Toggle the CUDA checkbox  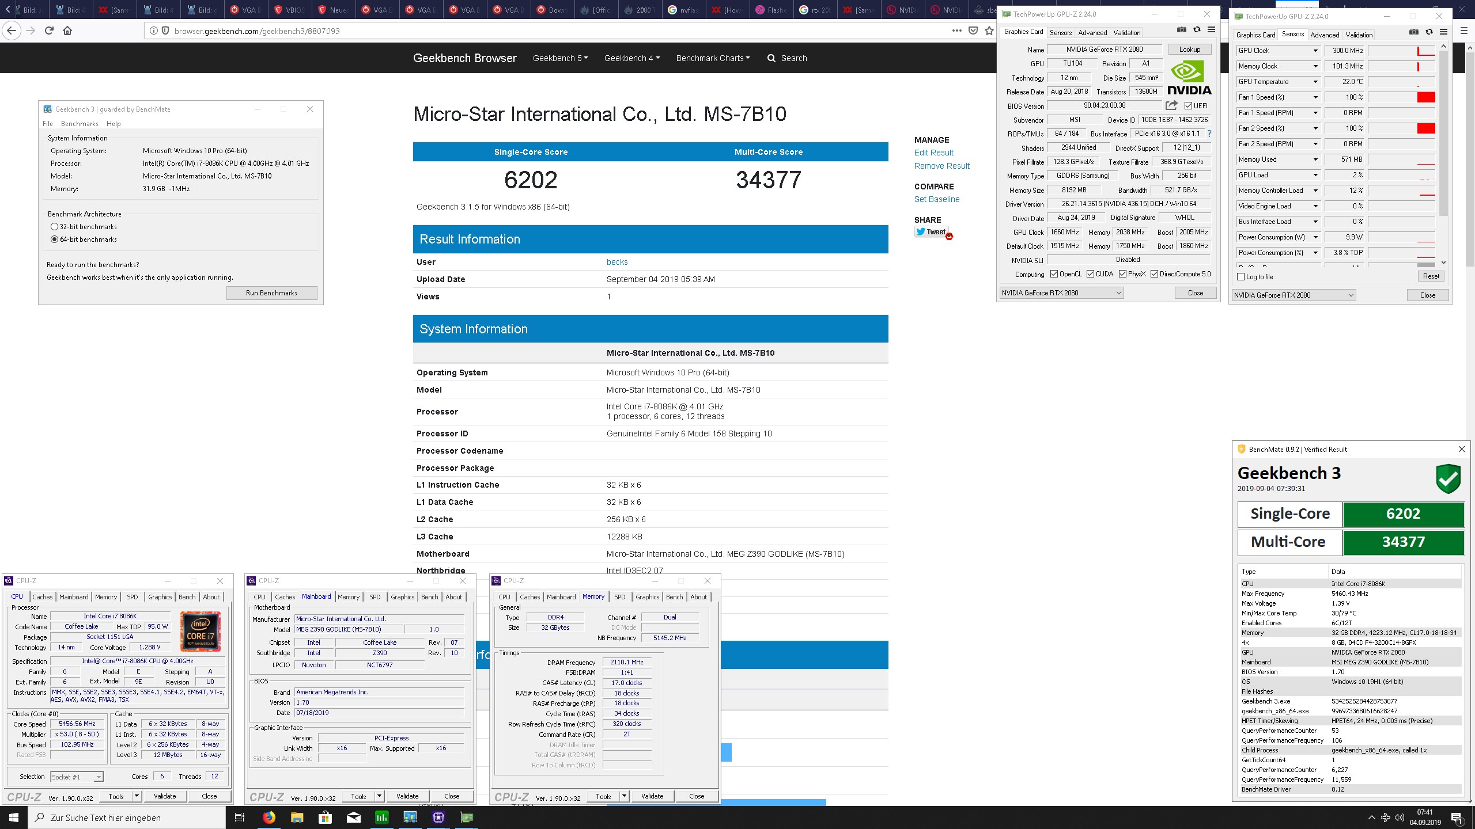1090,274
